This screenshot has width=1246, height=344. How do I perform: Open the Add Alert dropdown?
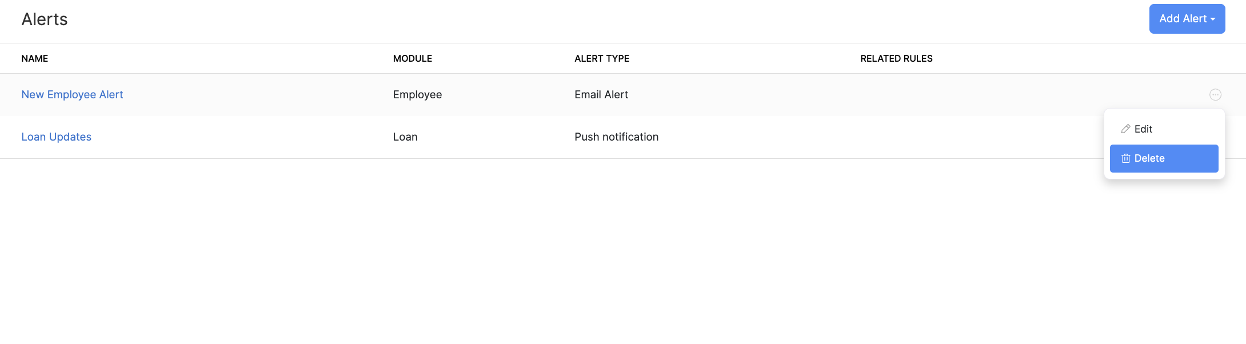(1187, 18)
